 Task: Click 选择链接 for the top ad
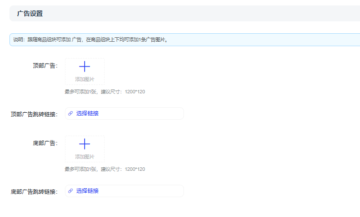coord(87,114)
